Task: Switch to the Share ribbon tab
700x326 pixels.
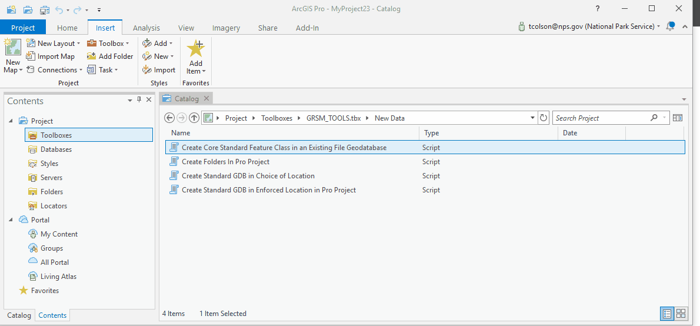Action: [268, 28]
